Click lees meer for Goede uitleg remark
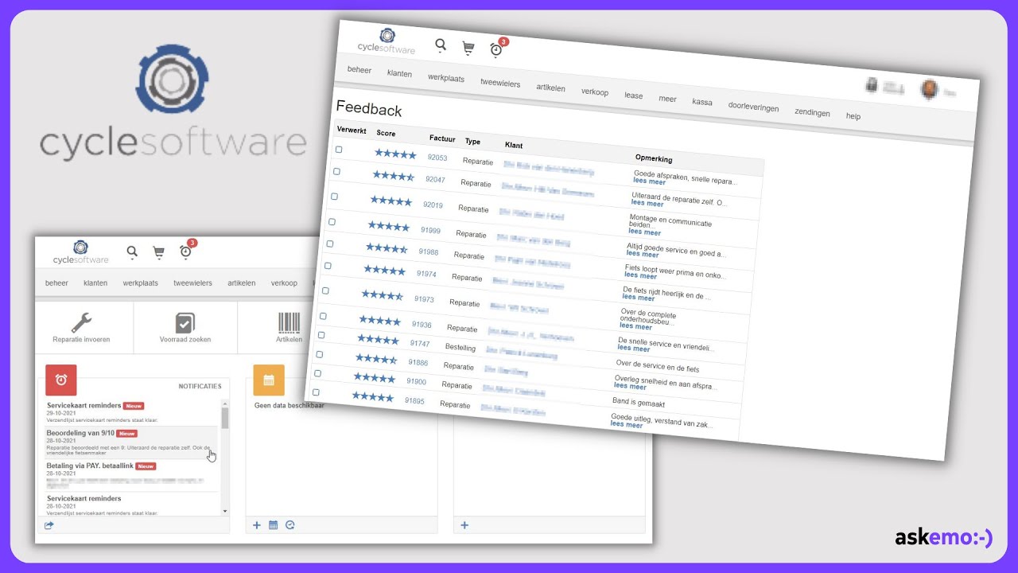 click(627, 425)
